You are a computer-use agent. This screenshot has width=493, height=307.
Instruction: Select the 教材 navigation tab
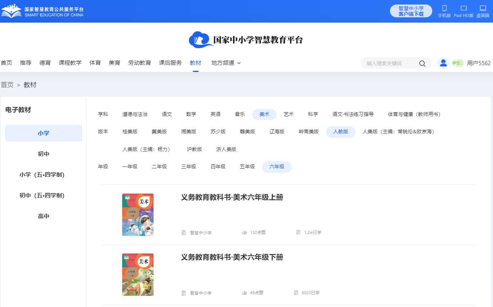click(195, 63)
